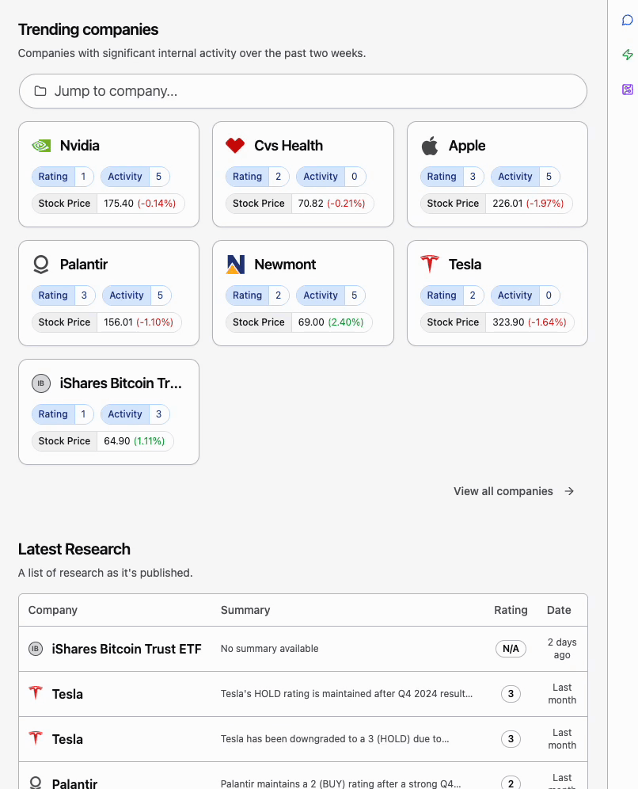The width and height of the screenshot is (638, 789).
Task: Open the Tesla company card title
Action: click(x=465, y=265)
